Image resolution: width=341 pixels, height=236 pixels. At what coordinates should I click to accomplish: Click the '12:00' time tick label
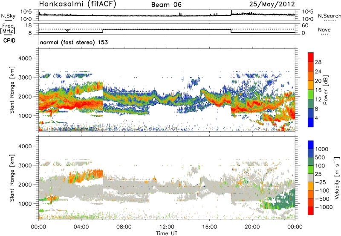[x=167, y=227]
